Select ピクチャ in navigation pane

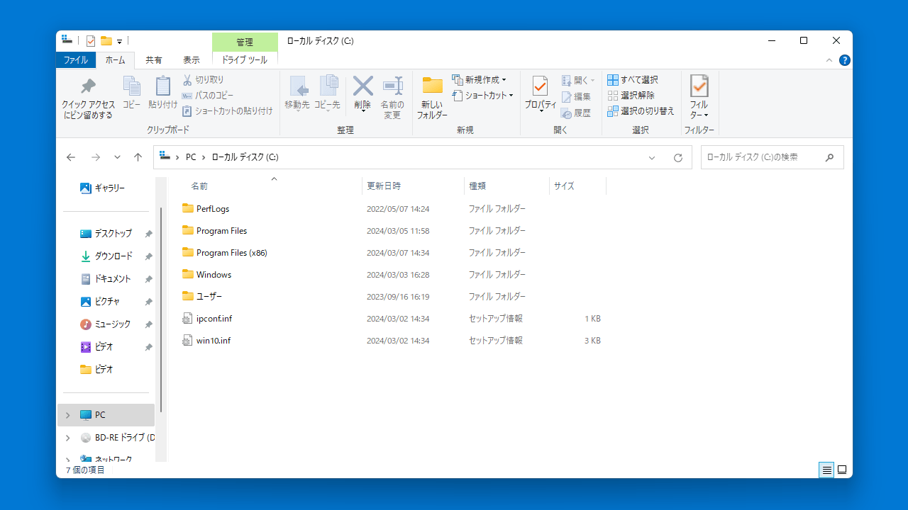[107, 302]
